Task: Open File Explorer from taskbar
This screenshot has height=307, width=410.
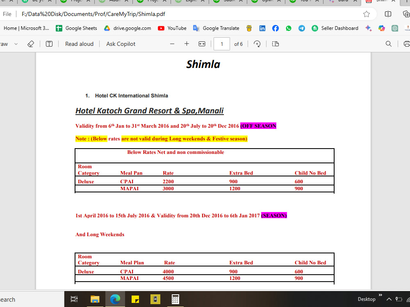Action: 95,299
